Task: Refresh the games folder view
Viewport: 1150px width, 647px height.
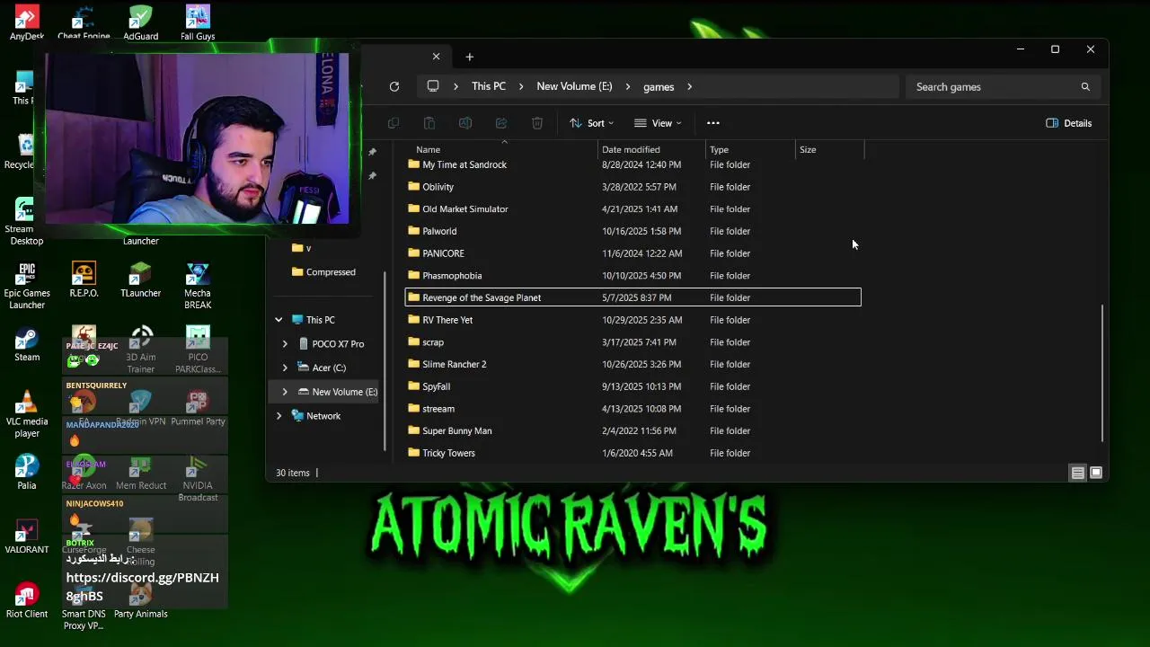Action: pos(394,86)
